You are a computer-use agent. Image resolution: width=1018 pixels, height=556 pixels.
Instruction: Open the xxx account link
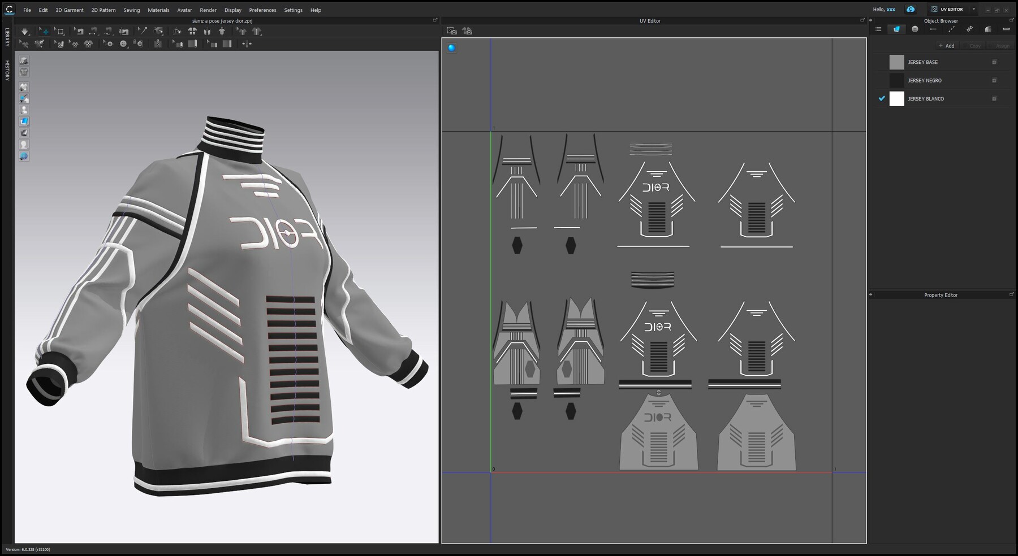tap(889, 9)
